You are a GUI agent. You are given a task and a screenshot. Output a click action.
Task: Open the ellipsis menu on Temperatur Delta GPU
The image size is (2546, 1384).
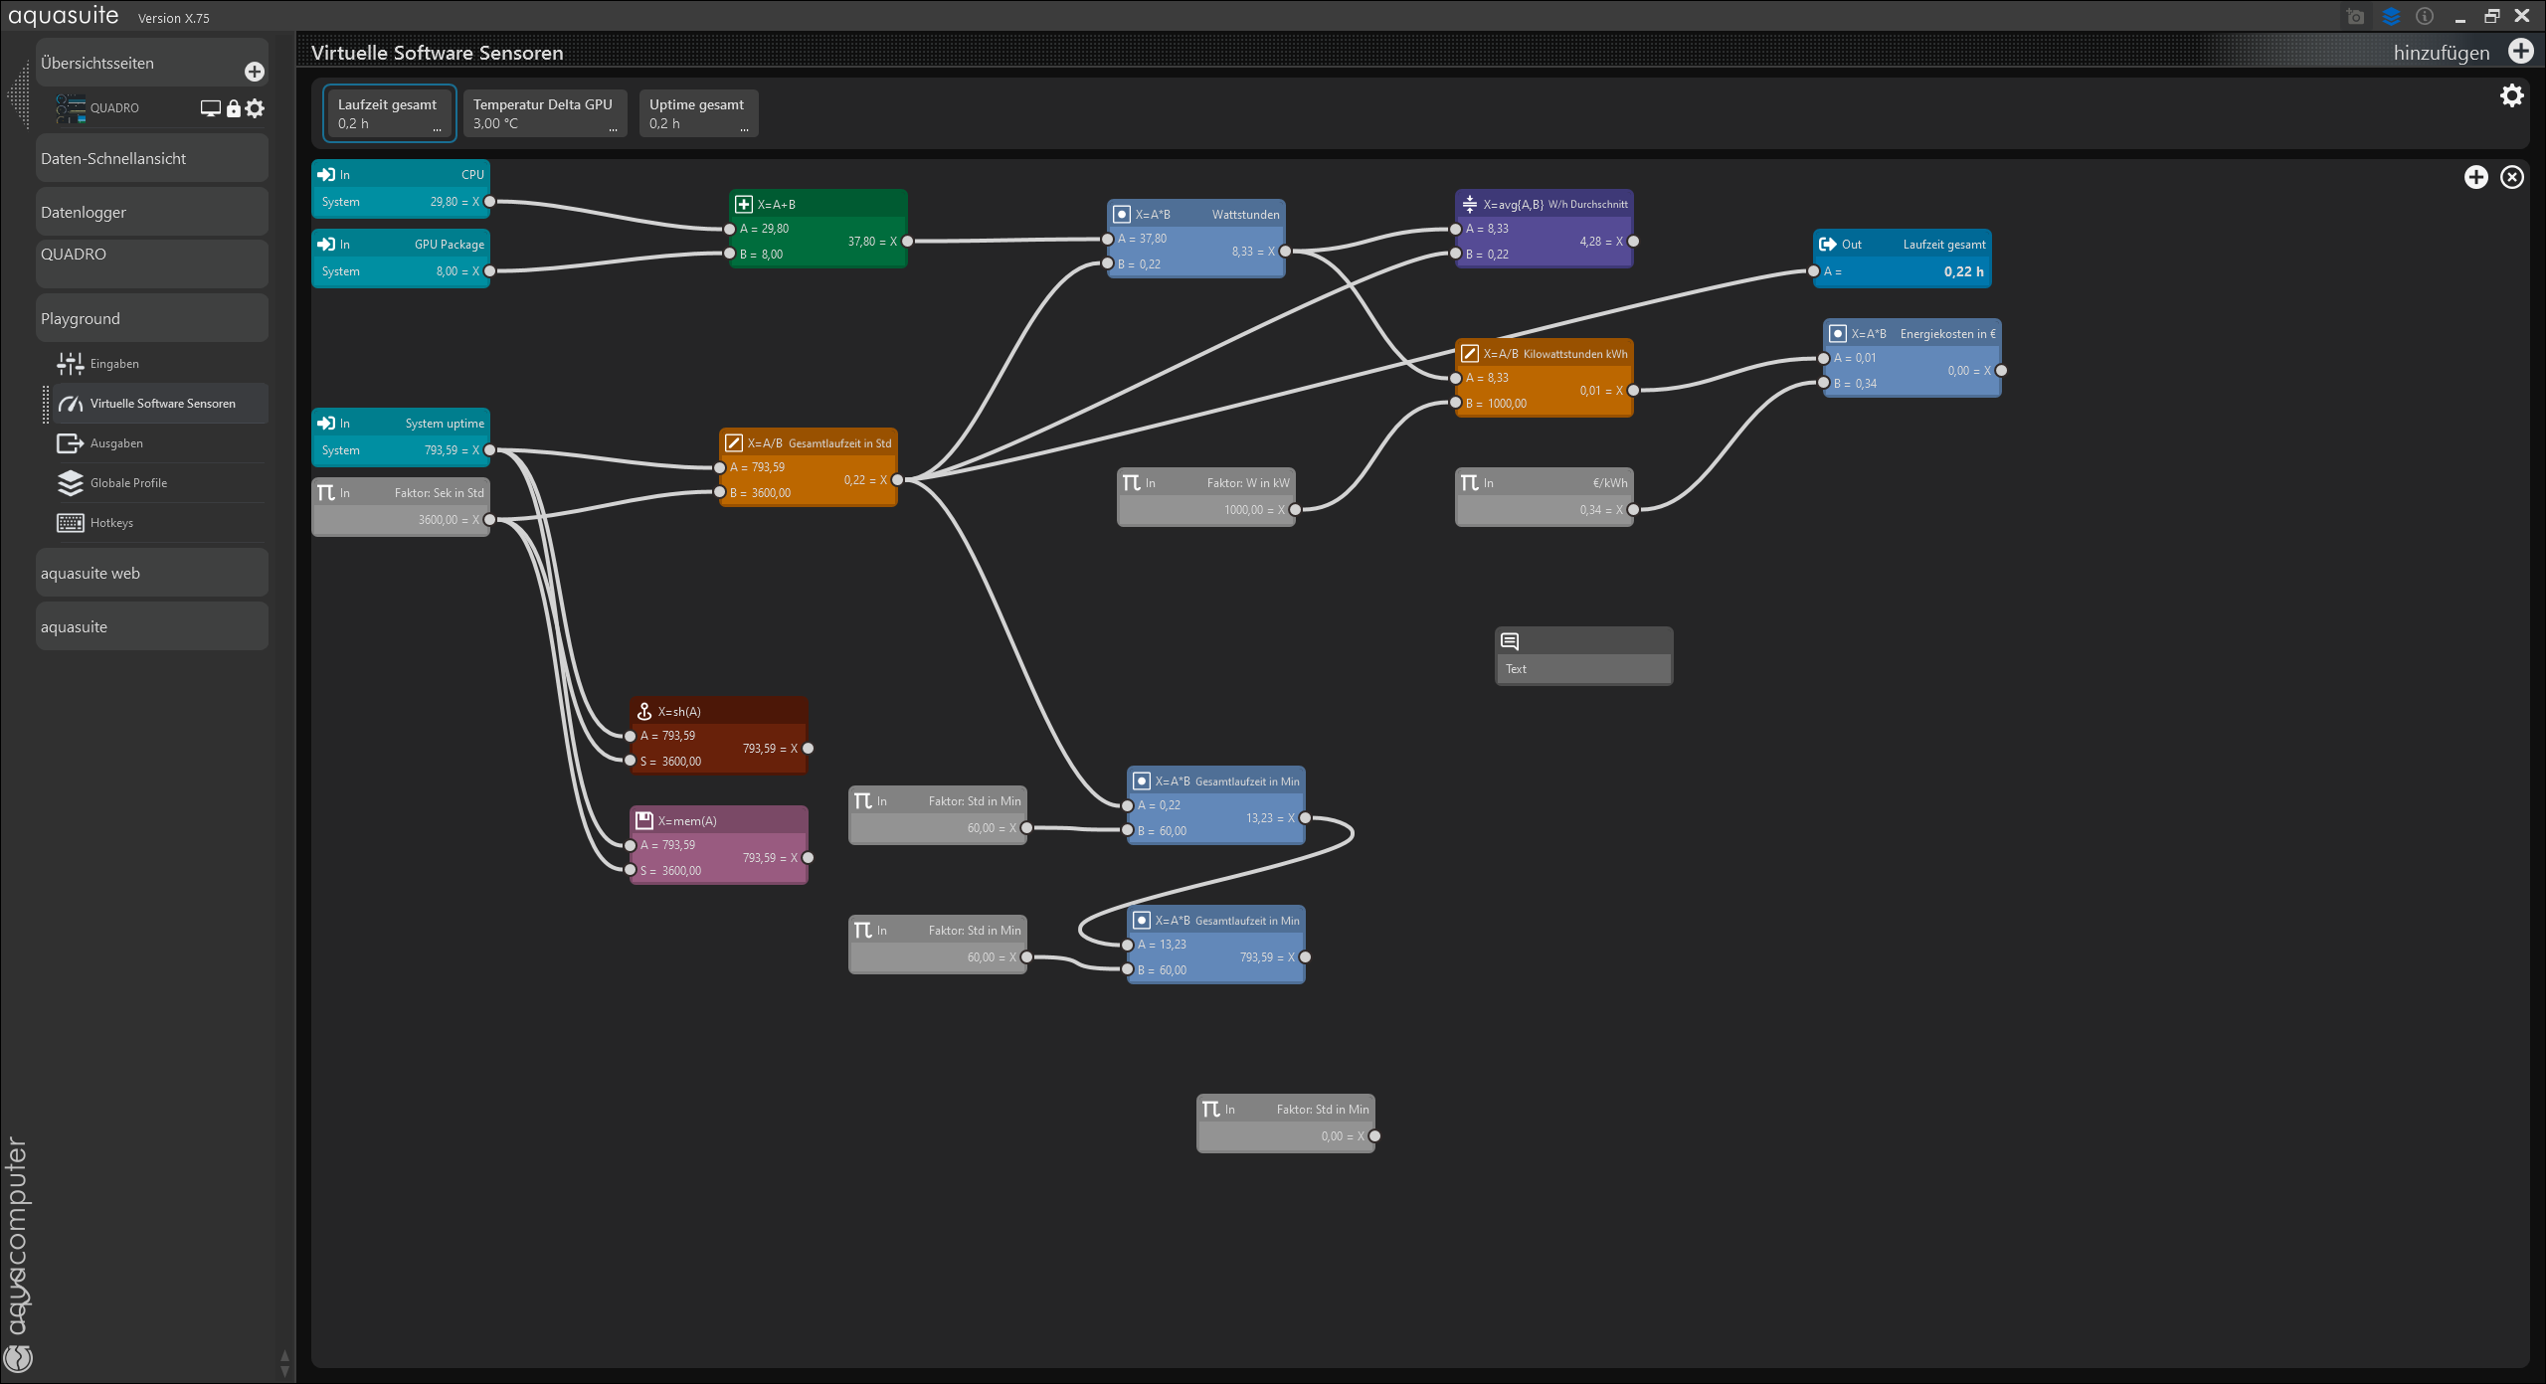point(613,129)
